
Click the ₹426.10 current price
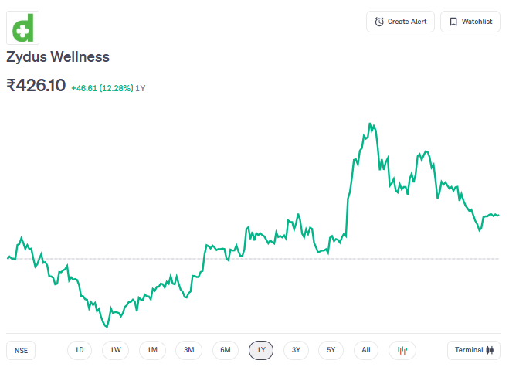[x=36, y=86]
